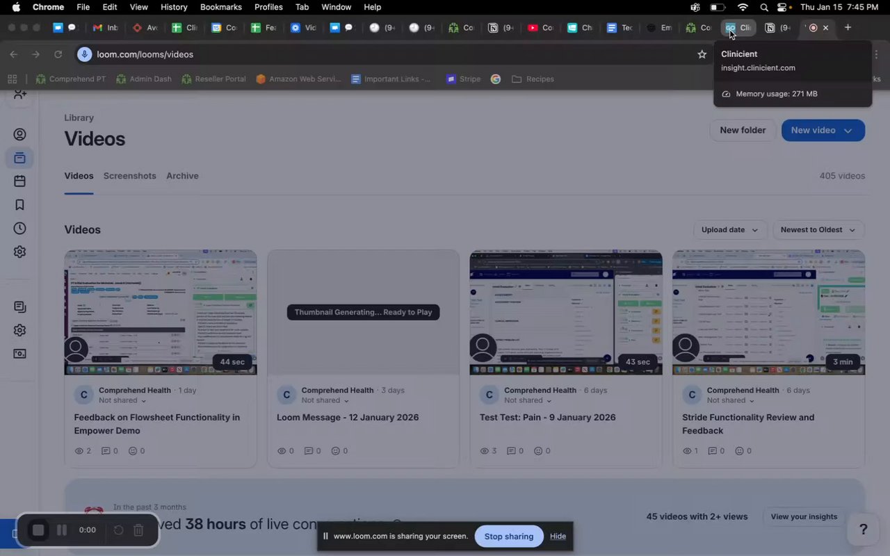Delete the recording with trash icon
Viewport: 890px width, 556px height.
coord(138,530)
